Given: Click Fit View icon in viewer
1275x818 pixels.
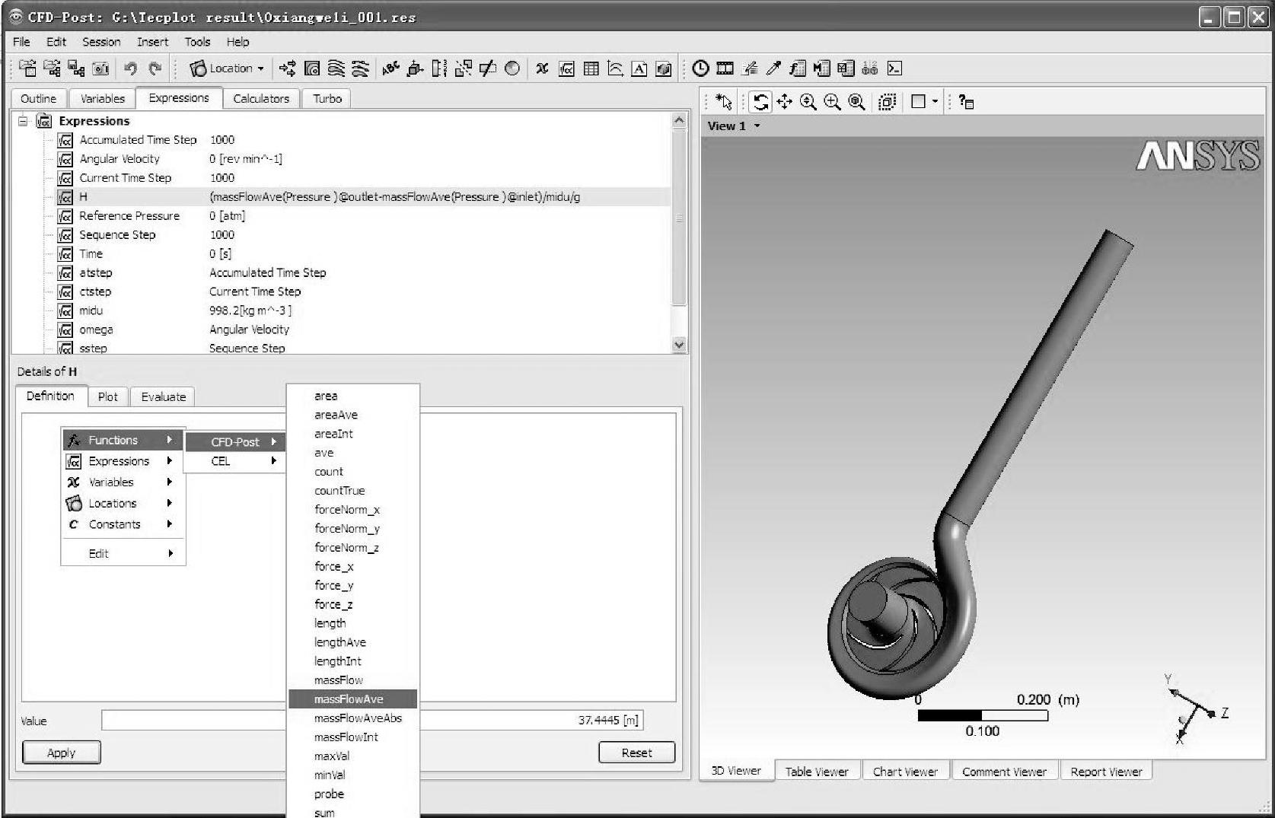Looking at the screenshot, I should [857, 101].
